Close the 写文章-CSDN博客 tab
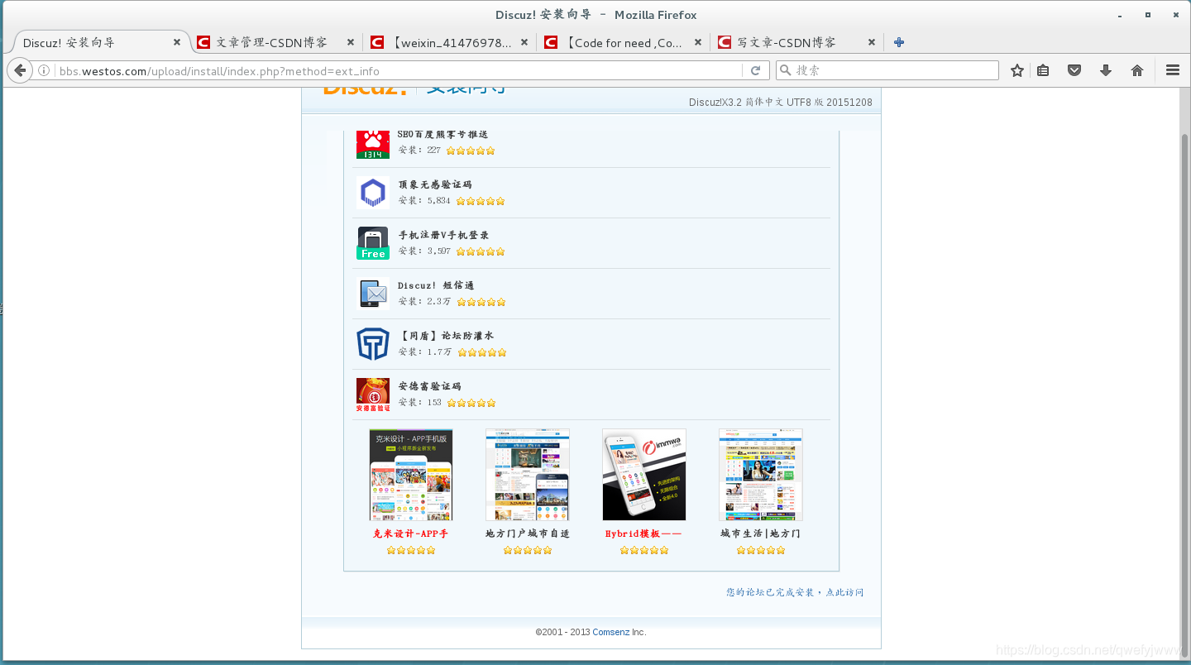The image size is (1191, 665). [872, 42]
